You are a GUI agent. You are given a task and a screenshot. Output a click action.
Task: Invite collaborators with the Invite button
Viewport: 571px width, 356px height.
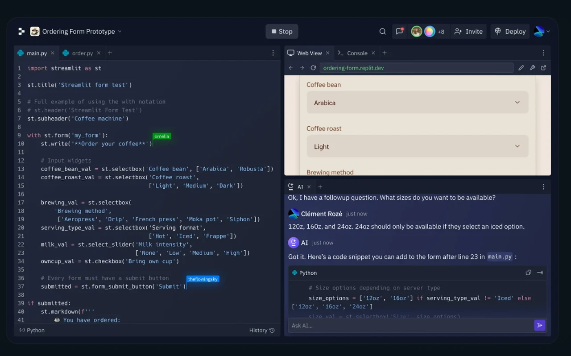468,31
